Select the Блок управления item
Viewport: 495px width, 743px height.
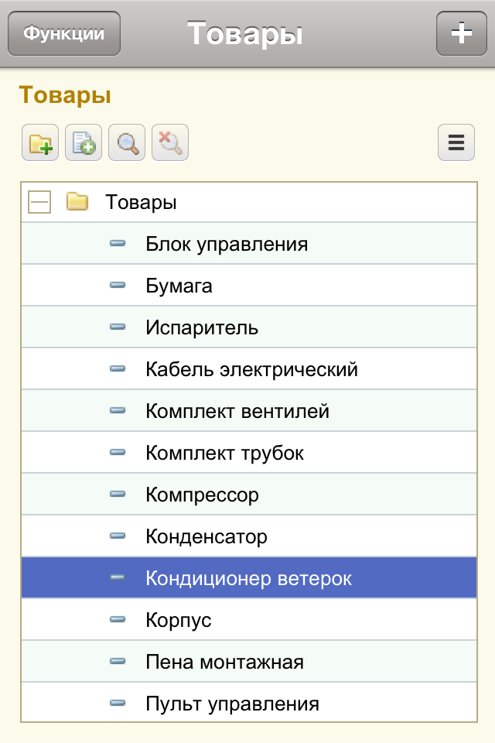coord(249,244)
